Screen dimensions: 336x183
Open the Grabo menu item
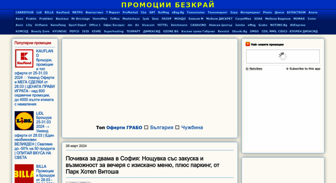[263, 25]
